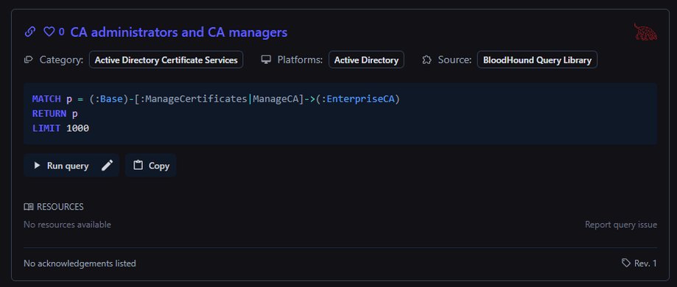
Task: Click the Rev. 1 tag icon
Action: coord(625,263)
